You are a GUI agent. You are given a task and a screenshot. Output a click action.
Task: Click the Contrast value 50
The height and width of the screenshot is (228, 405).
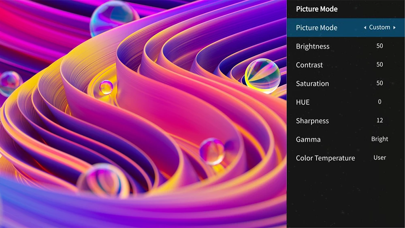pos(380,64)
